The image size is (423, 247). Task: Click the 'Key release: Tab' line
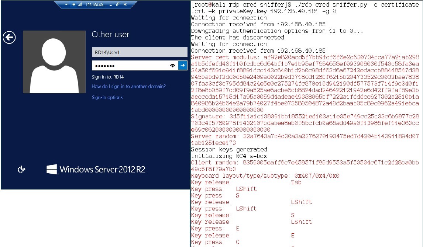(x=246, y=182)
